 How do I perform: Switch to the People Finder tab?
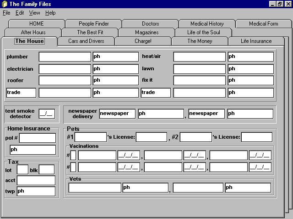93,24
